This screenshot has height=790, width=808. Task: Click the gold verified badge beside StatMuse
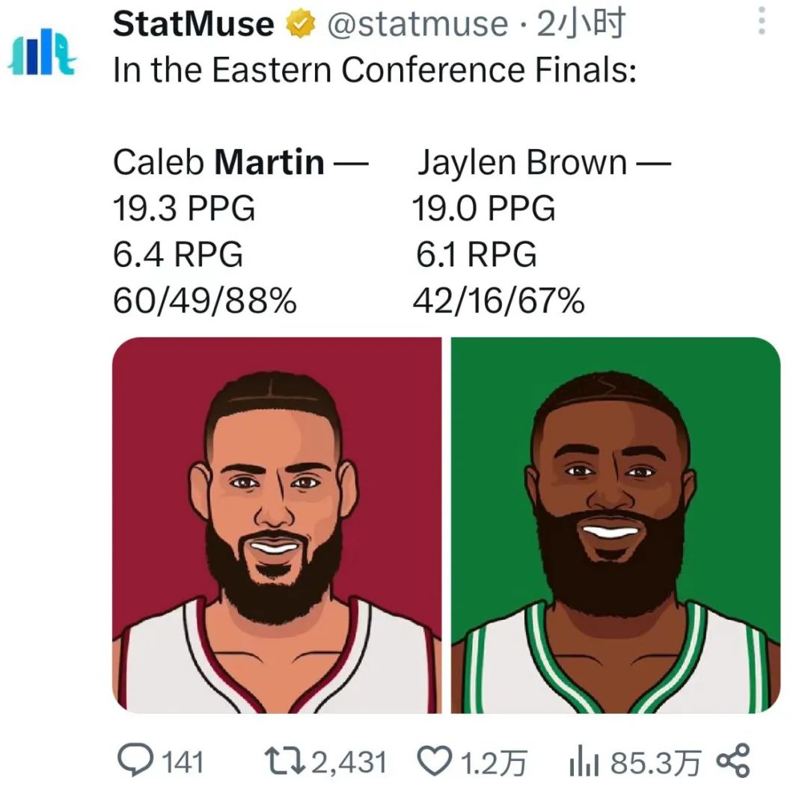pyautogui.click(x=299, y=24)
